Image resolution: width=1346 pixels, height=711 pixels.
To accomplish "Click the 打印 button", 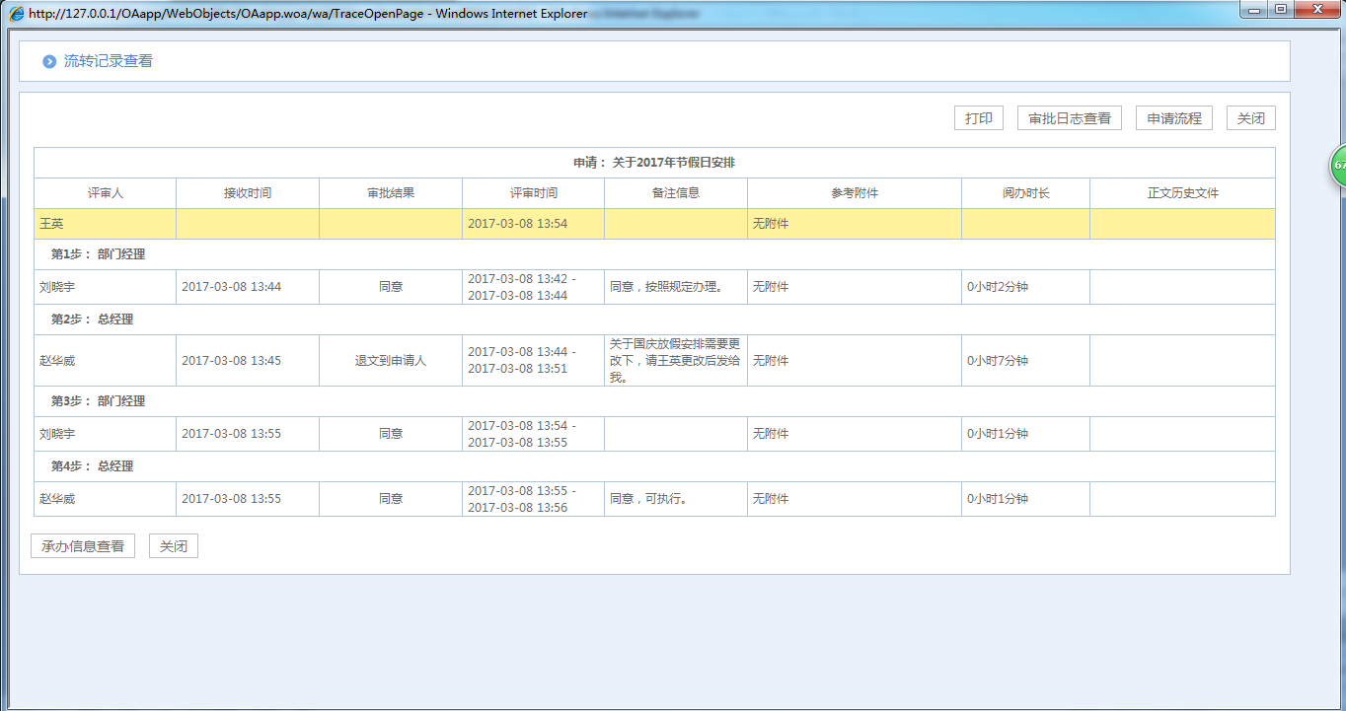I will click(979, 118).
